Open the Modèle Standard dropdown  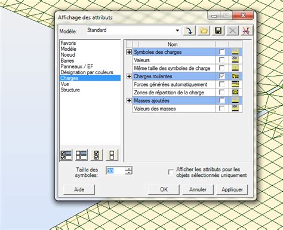coord(177,30)
